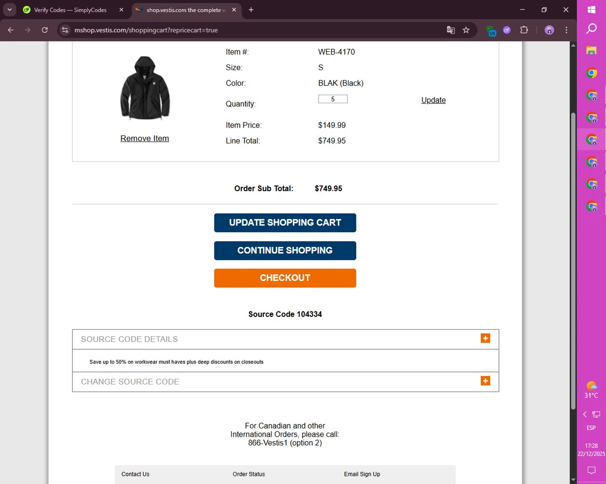
Task: Click Source Code 104334 text
Action: [285, 314]
